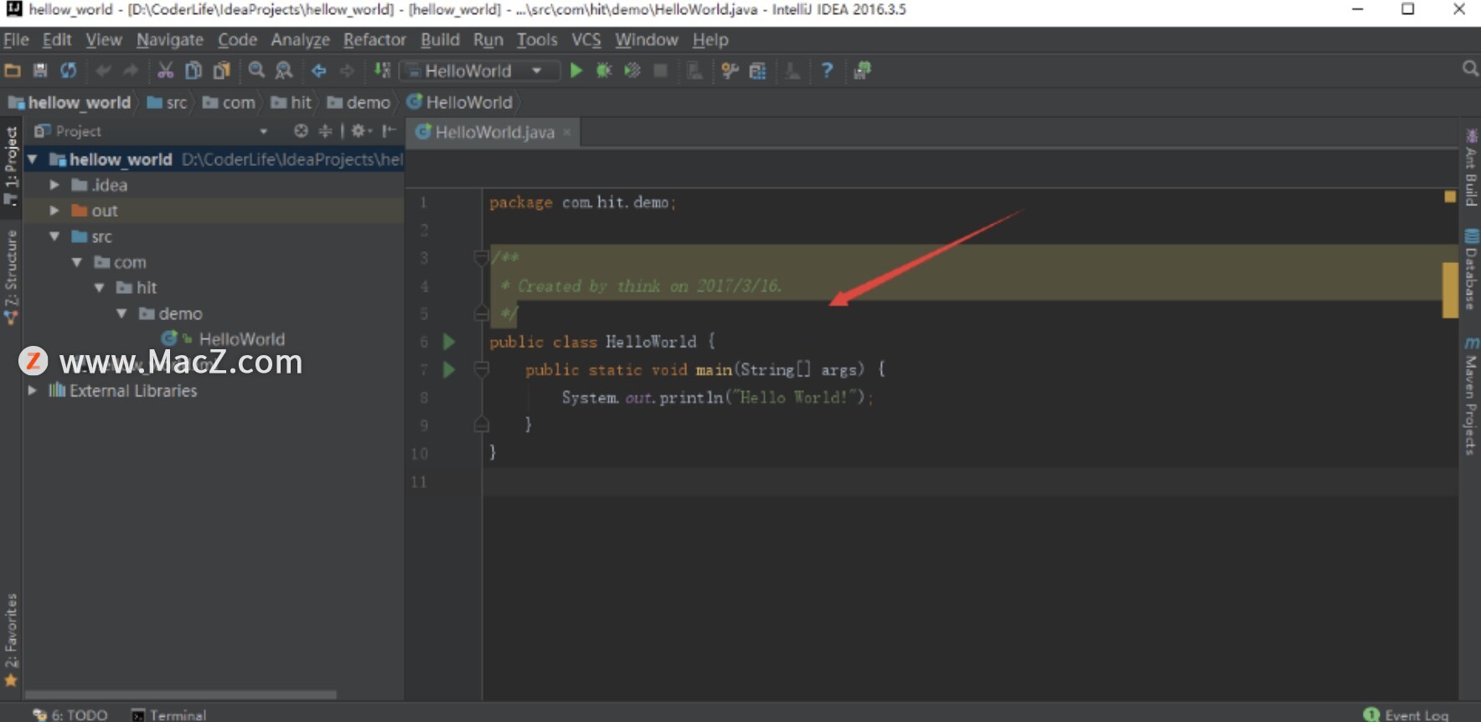The image size is (1481, 722).
Task: Close the HelloWorld.java tab
Action: coord(567,132)
